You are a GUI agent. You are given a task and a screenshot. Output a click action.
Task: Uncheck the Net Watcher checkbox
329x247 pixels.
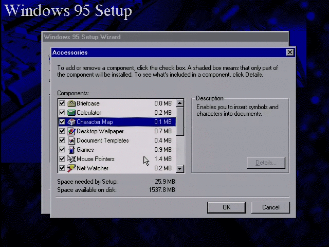(x=62, y=168)
